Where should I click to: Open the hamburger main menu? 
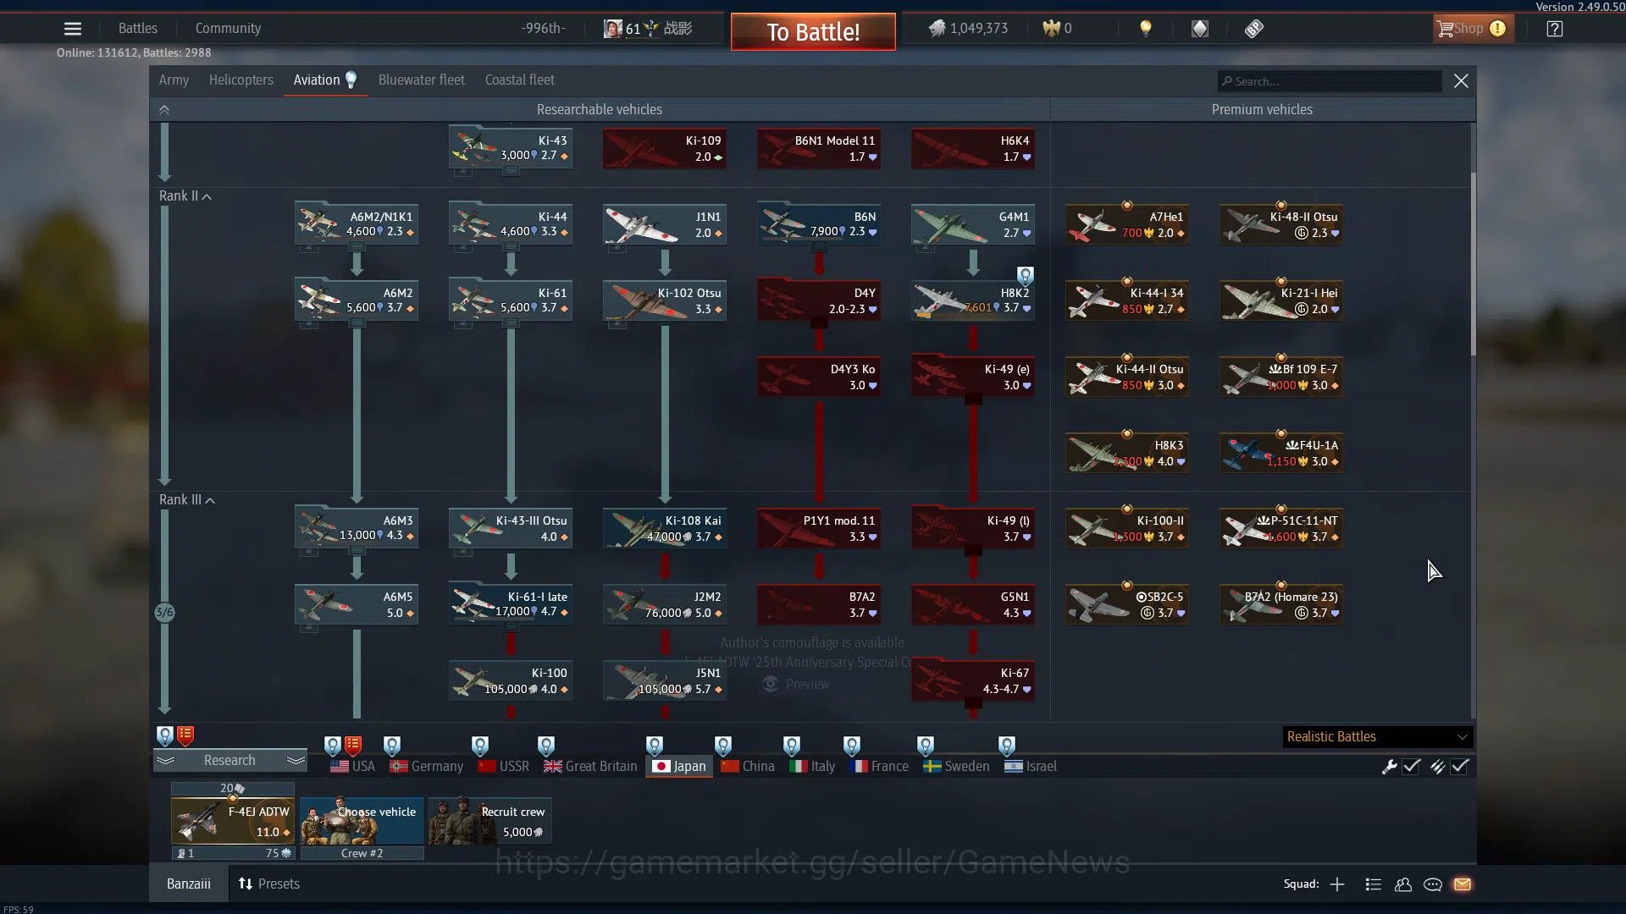73,29
